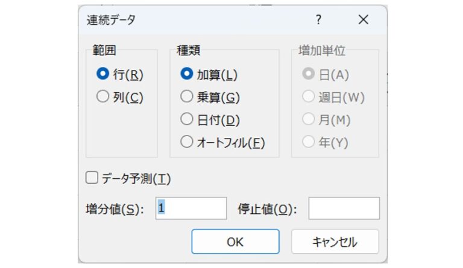Screen dimensions: 463x268
Task: Click the 停止値(O) input field
Action: [344, 208]
